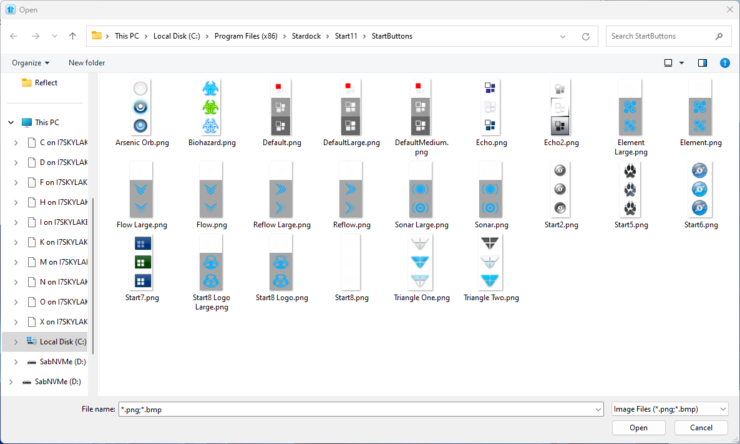Create a new folder
The height and width of the screenshot is (444, 740).
pyautogui.click(x=87, y=62)
